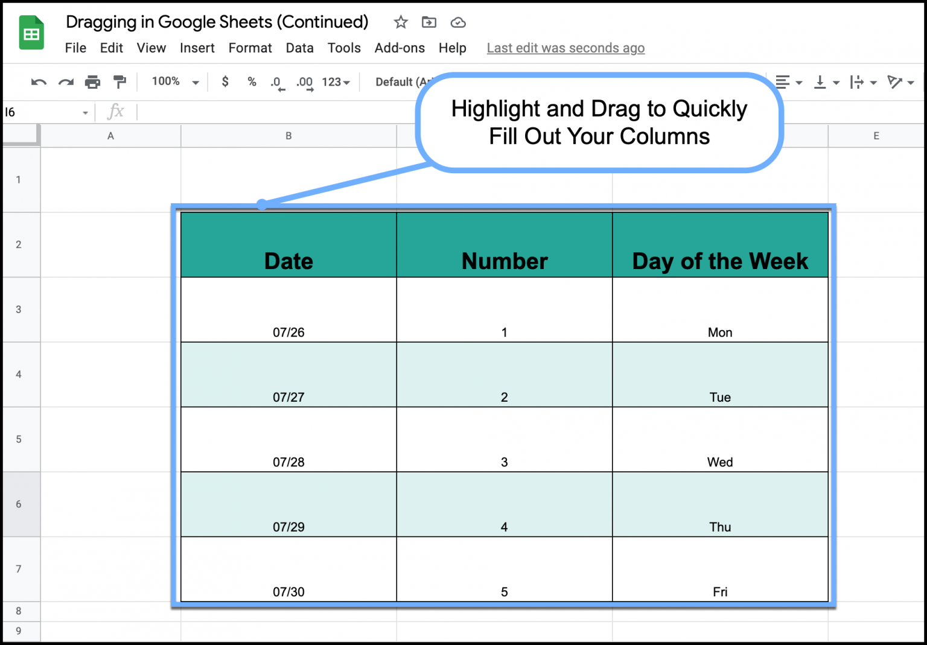927x645 pixels.
Task: Star this spreadsheet
Action: click(400, 22)
